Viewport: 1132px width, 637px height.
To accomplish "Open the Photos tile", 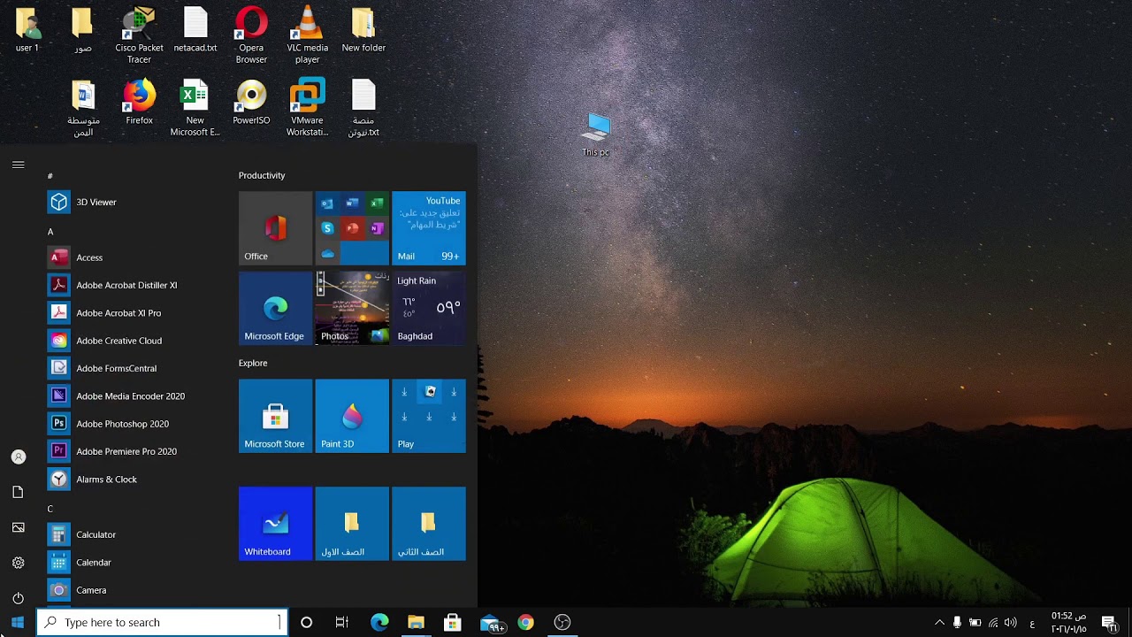I will coord(352,308).
